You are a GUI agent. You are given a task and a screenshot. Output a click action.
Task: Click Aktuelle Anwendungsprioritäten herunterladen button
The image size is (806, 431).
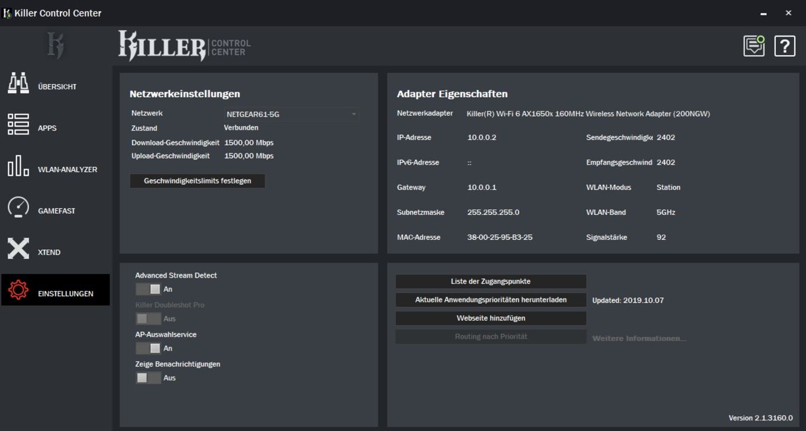point(491,300)
